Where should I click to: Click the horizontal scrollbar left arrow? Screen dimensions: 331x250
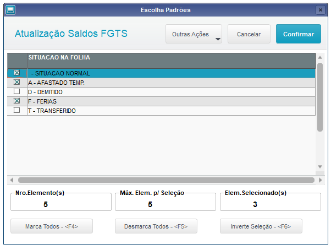pyautogui.click(x=12, y=180)
